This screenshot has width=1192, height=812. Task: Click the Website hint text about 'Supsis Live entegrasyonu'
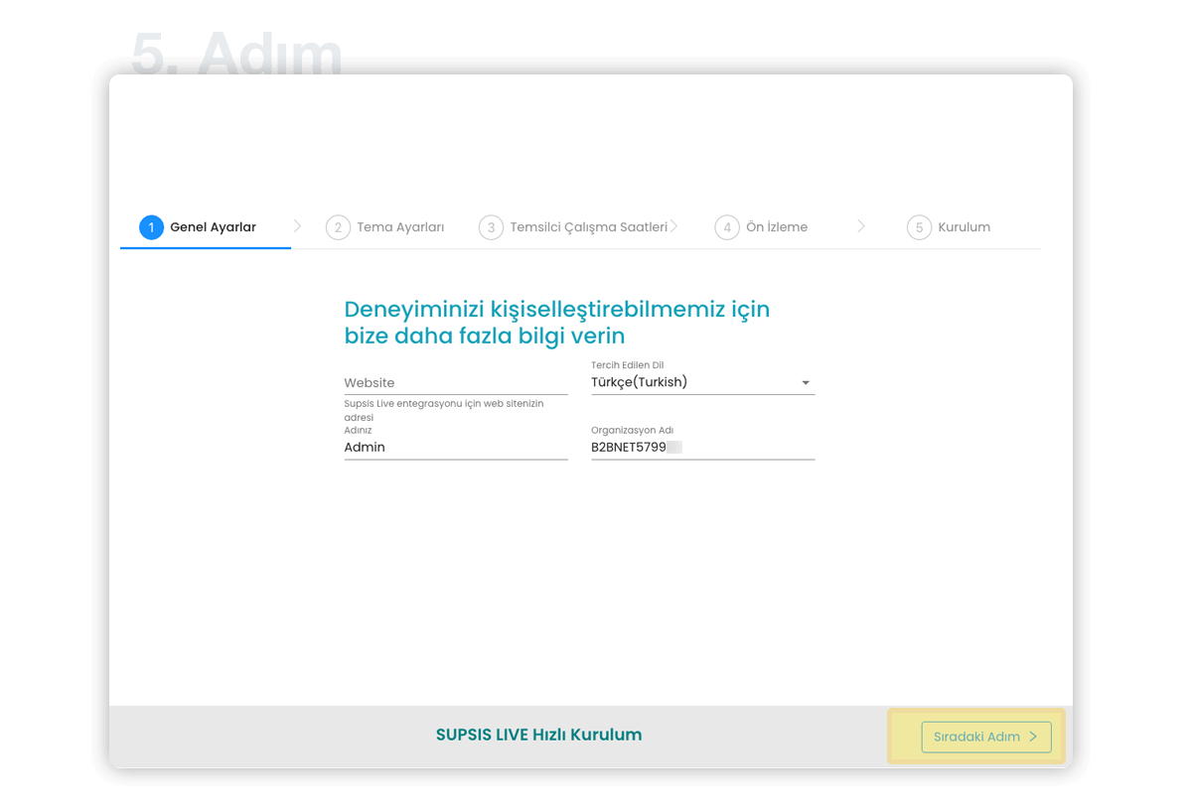444,411
